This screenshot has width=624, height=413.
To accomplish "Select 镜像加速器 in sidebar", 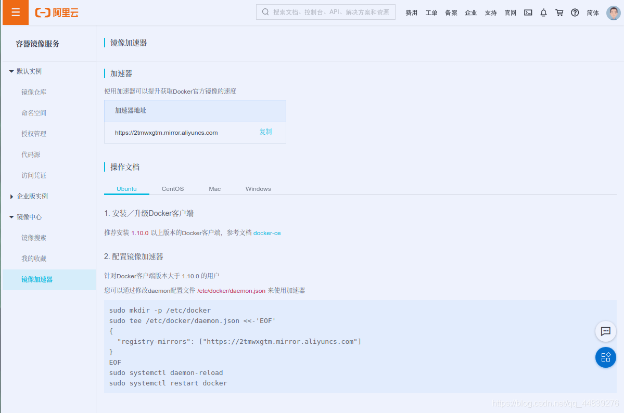I will [x=49, y=279].
